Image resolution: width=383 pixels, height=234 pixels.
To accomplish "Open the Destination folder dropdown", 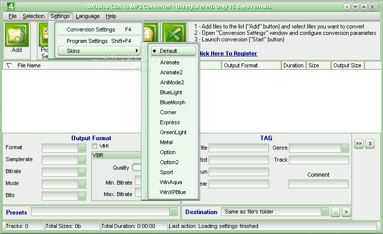I will coord(325,212).
